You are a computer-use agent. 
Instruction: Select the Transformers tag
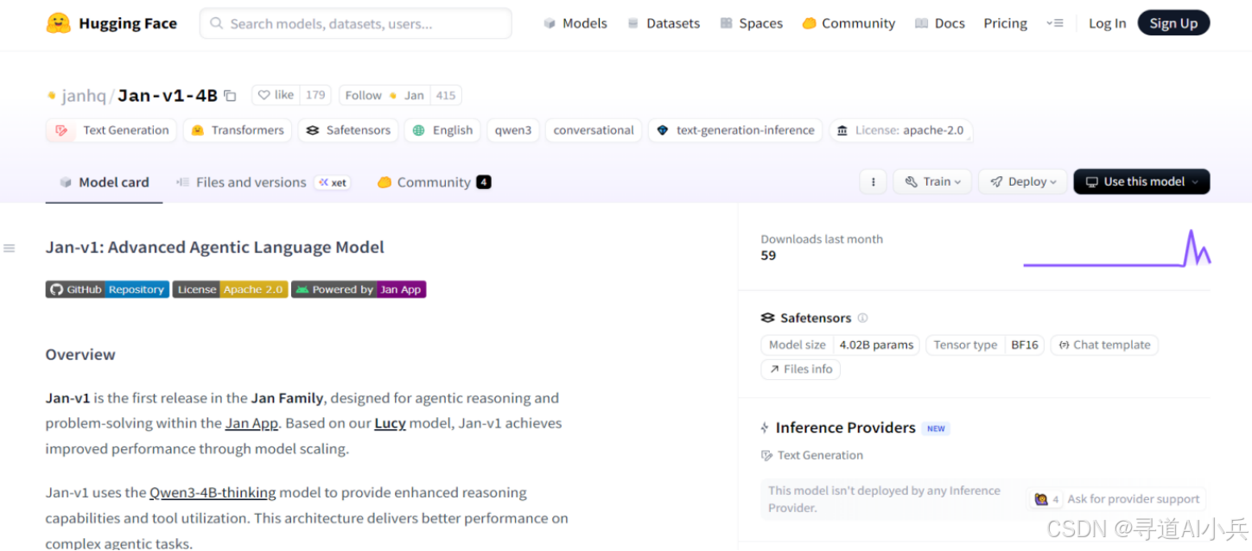click(x=238, y=130)
